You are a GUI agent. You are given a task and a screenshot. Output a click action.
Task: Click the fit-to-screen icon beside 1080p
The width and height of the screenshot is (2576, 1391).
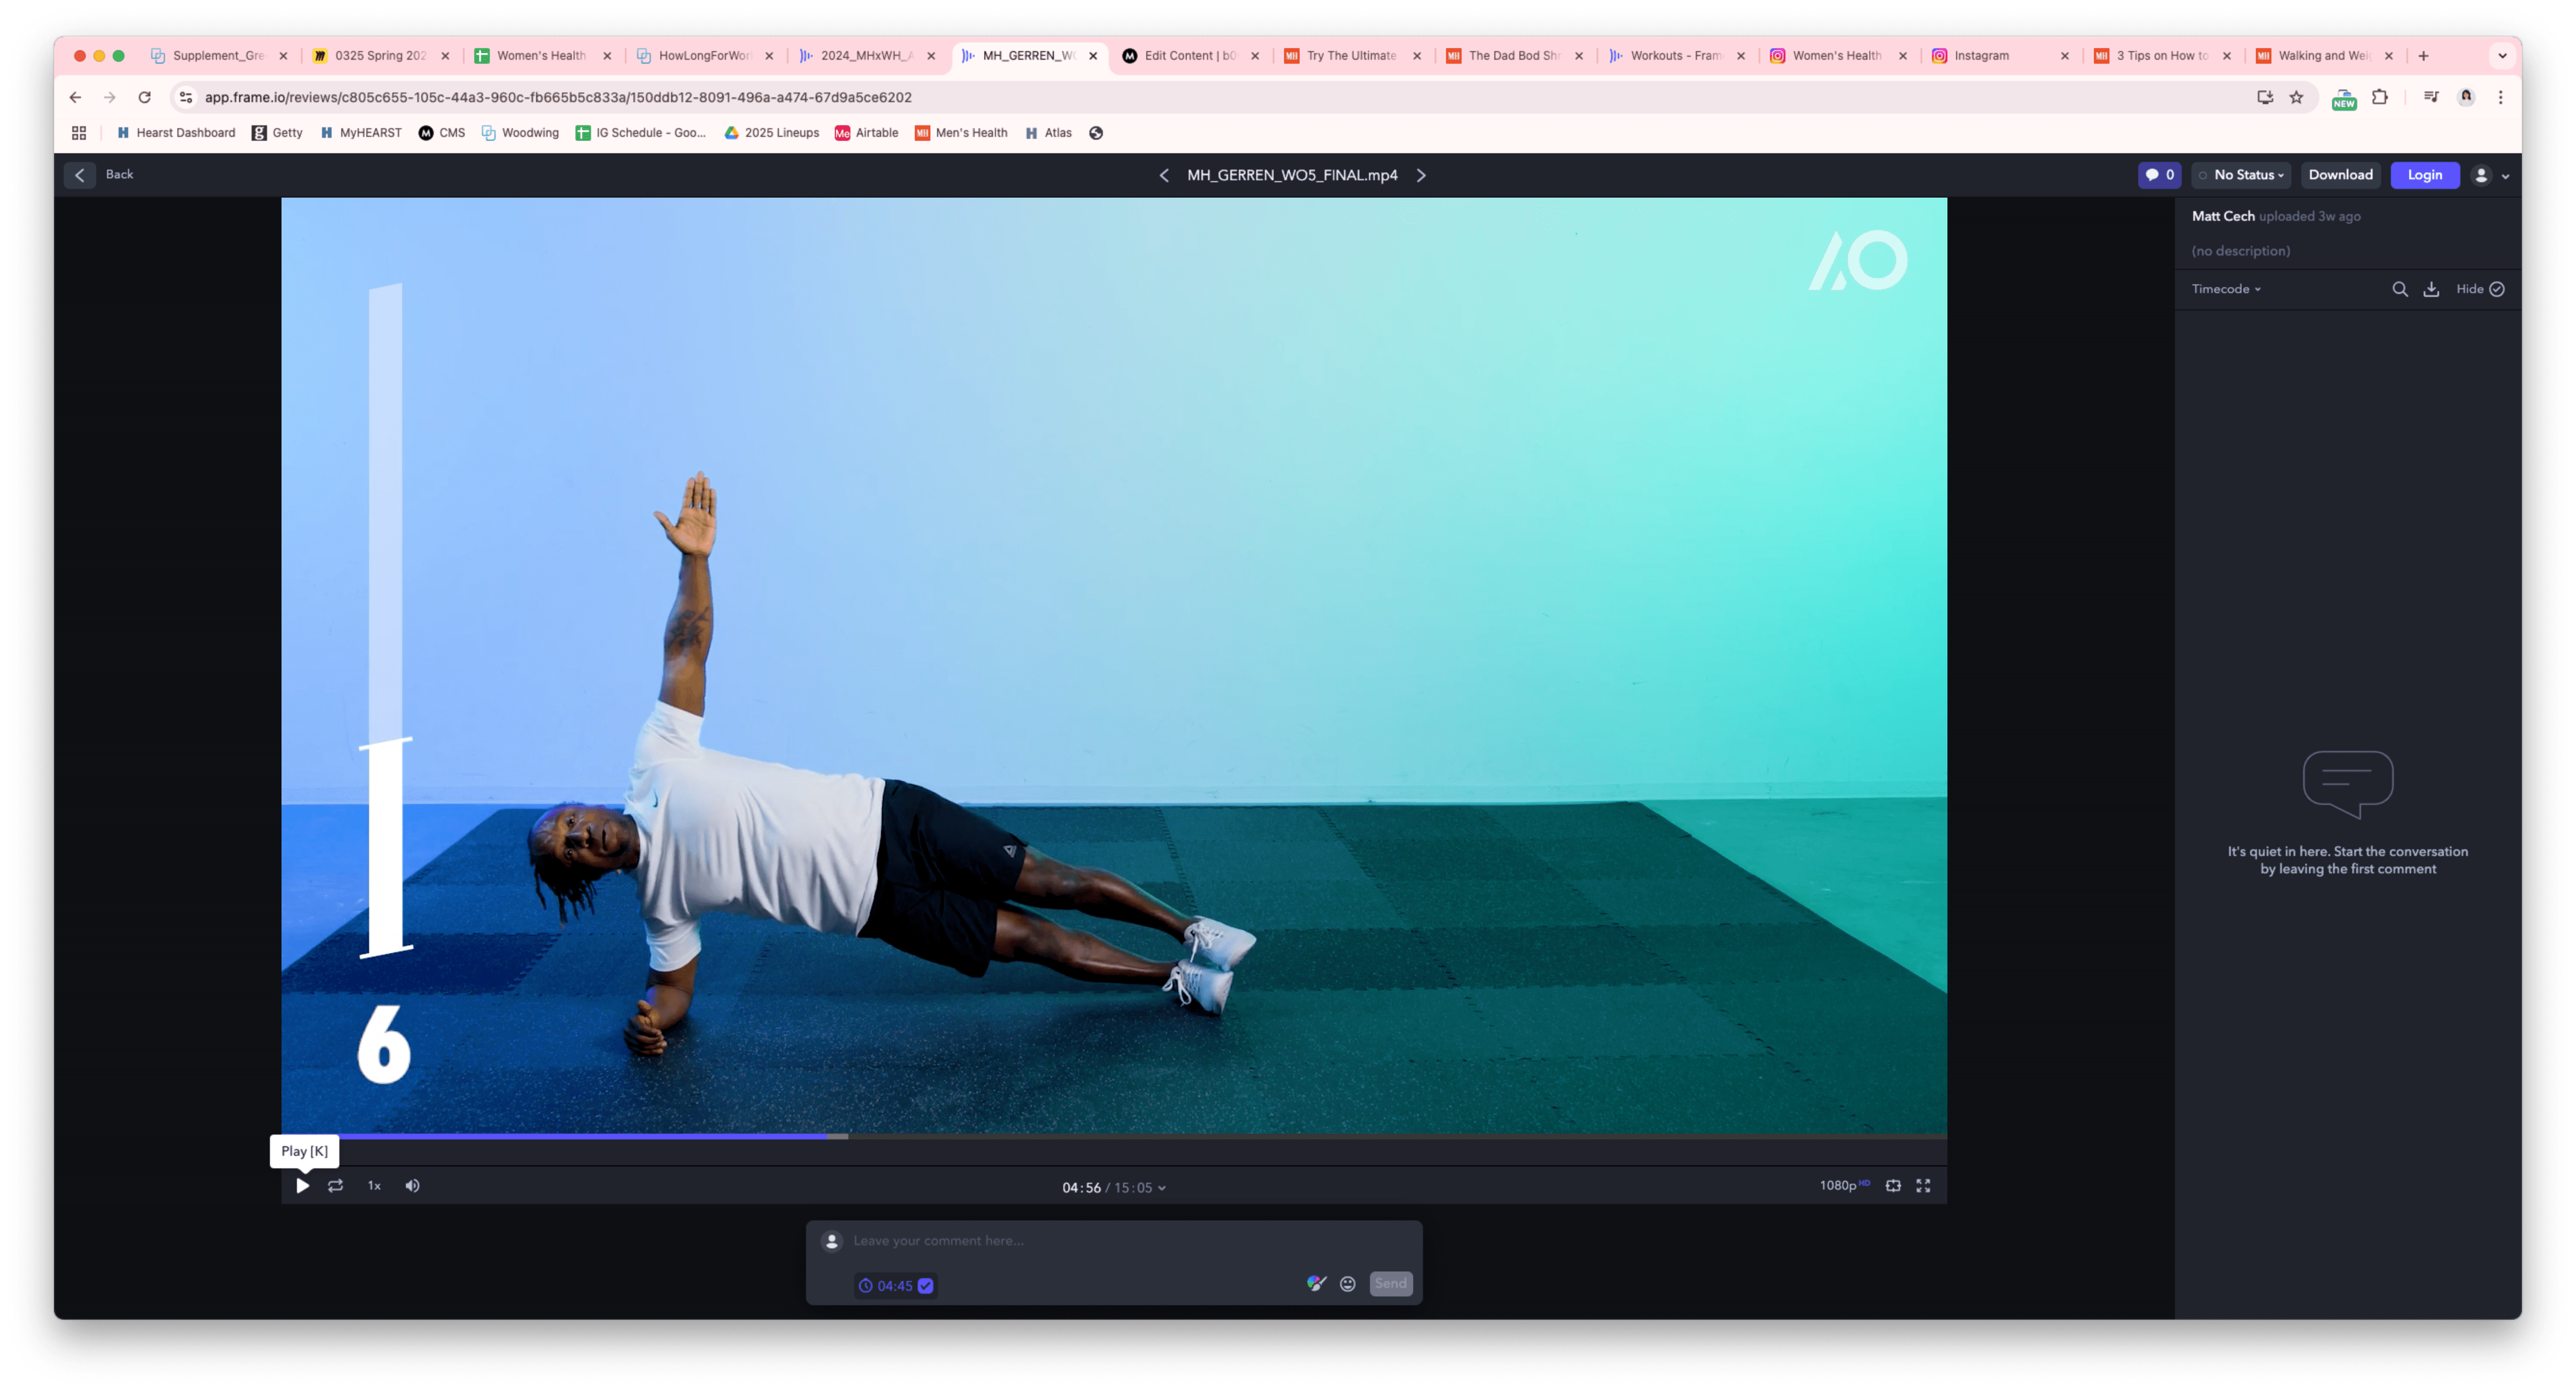(1893, 1185)
